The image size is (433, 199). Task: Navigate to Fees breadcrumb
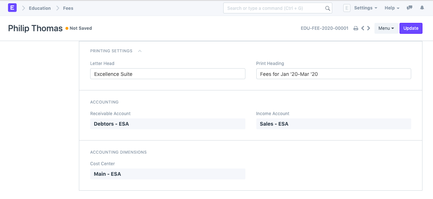(68, 8)
